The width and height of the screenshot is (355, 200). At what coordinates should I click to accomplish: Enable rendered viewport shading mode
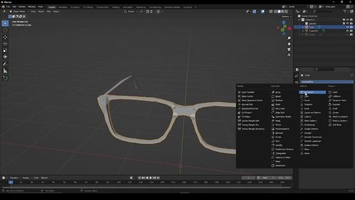(286, 12)
